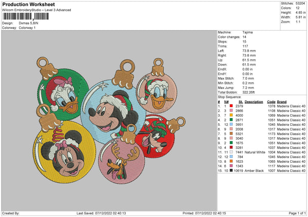Click the 'Stops:' label

223,41
